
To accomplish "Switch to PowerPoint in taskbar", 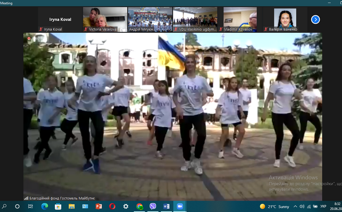I will pos(99,206).
